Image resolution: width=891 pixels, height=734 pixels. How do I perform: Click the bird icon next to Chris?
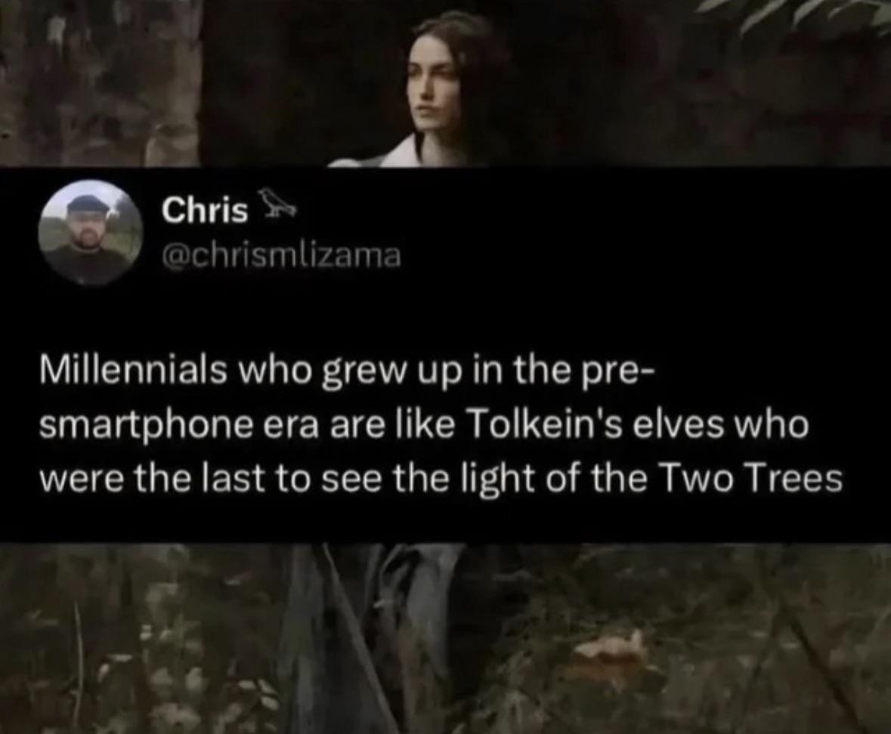(276, 205)
